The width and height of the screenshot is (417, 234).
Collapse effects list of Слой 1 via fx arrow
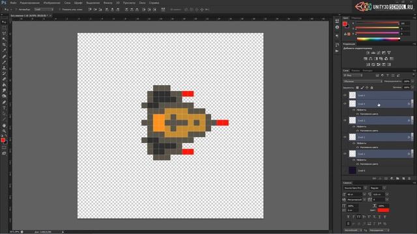[x=412, y=154]
